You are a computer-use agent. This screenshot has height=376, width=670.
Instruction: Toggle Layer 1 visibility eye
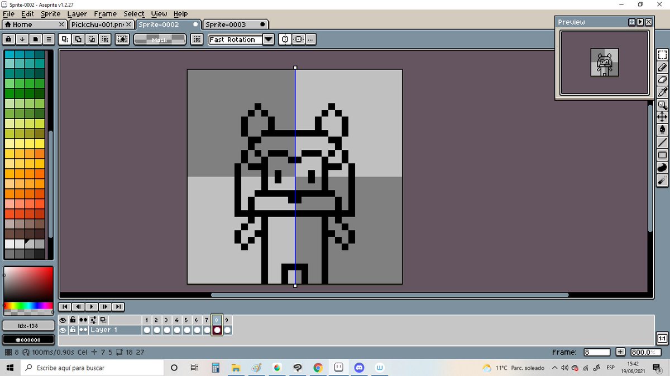(63, 330)
